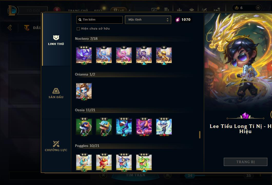272x185 pixels.
Task: Select the pink Noctero little legend
Action: coord(124,55)
